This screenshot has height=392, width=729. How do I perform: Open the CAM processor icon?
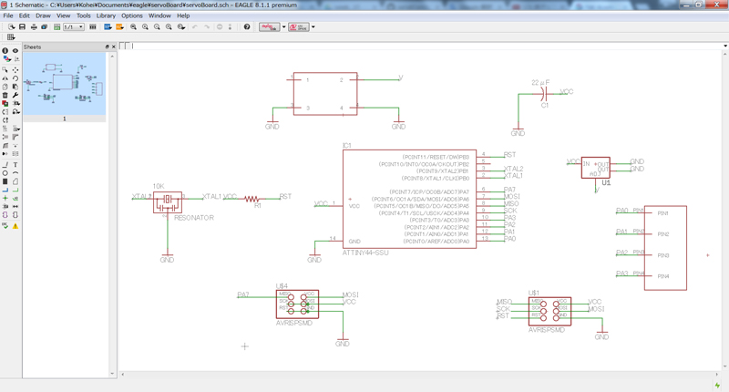pyautogui.click(x=44, y=27)
